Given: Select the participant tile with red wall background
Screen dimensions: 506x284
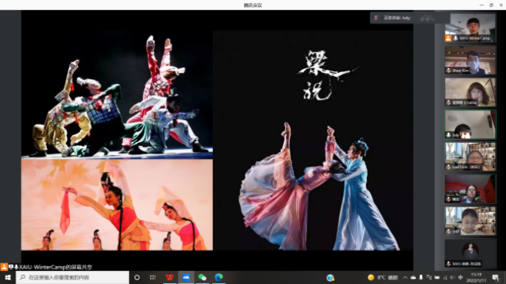Looking at the screenshot, I should (470, 189).
